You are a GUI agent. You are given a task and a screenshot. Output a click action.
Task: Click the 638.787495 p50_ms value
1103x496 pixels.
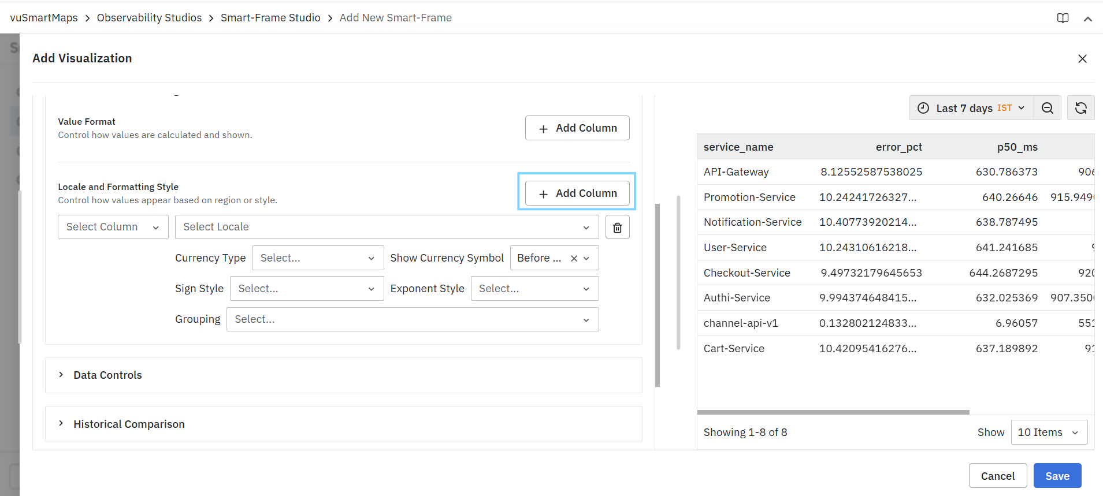point(1007,222)
